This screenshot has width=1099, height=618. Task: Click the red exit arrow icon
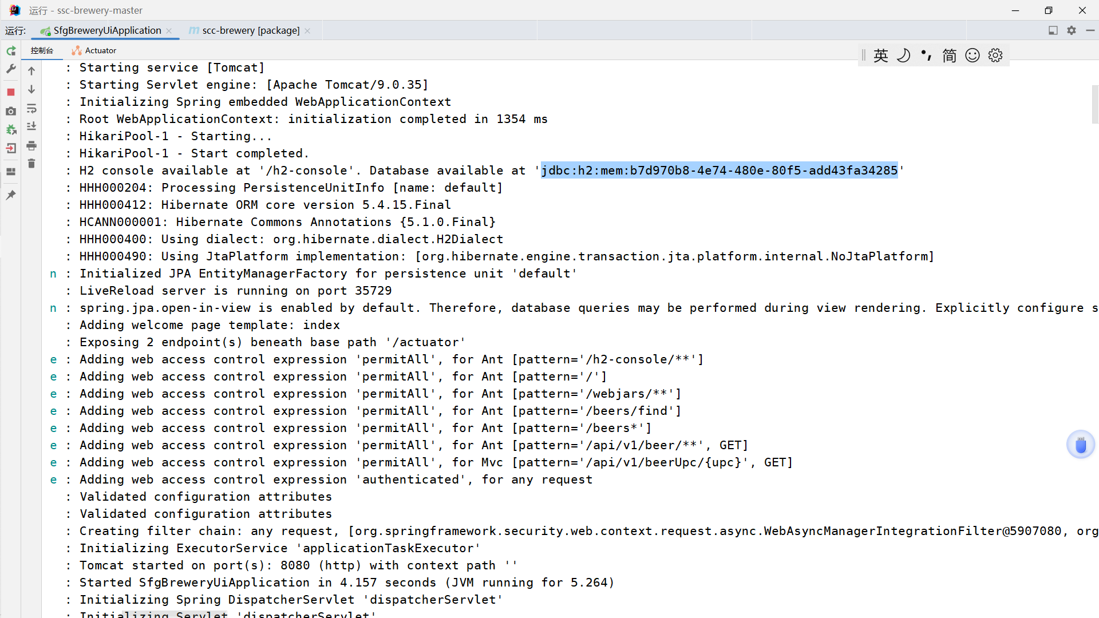click(x=11, y=149)
